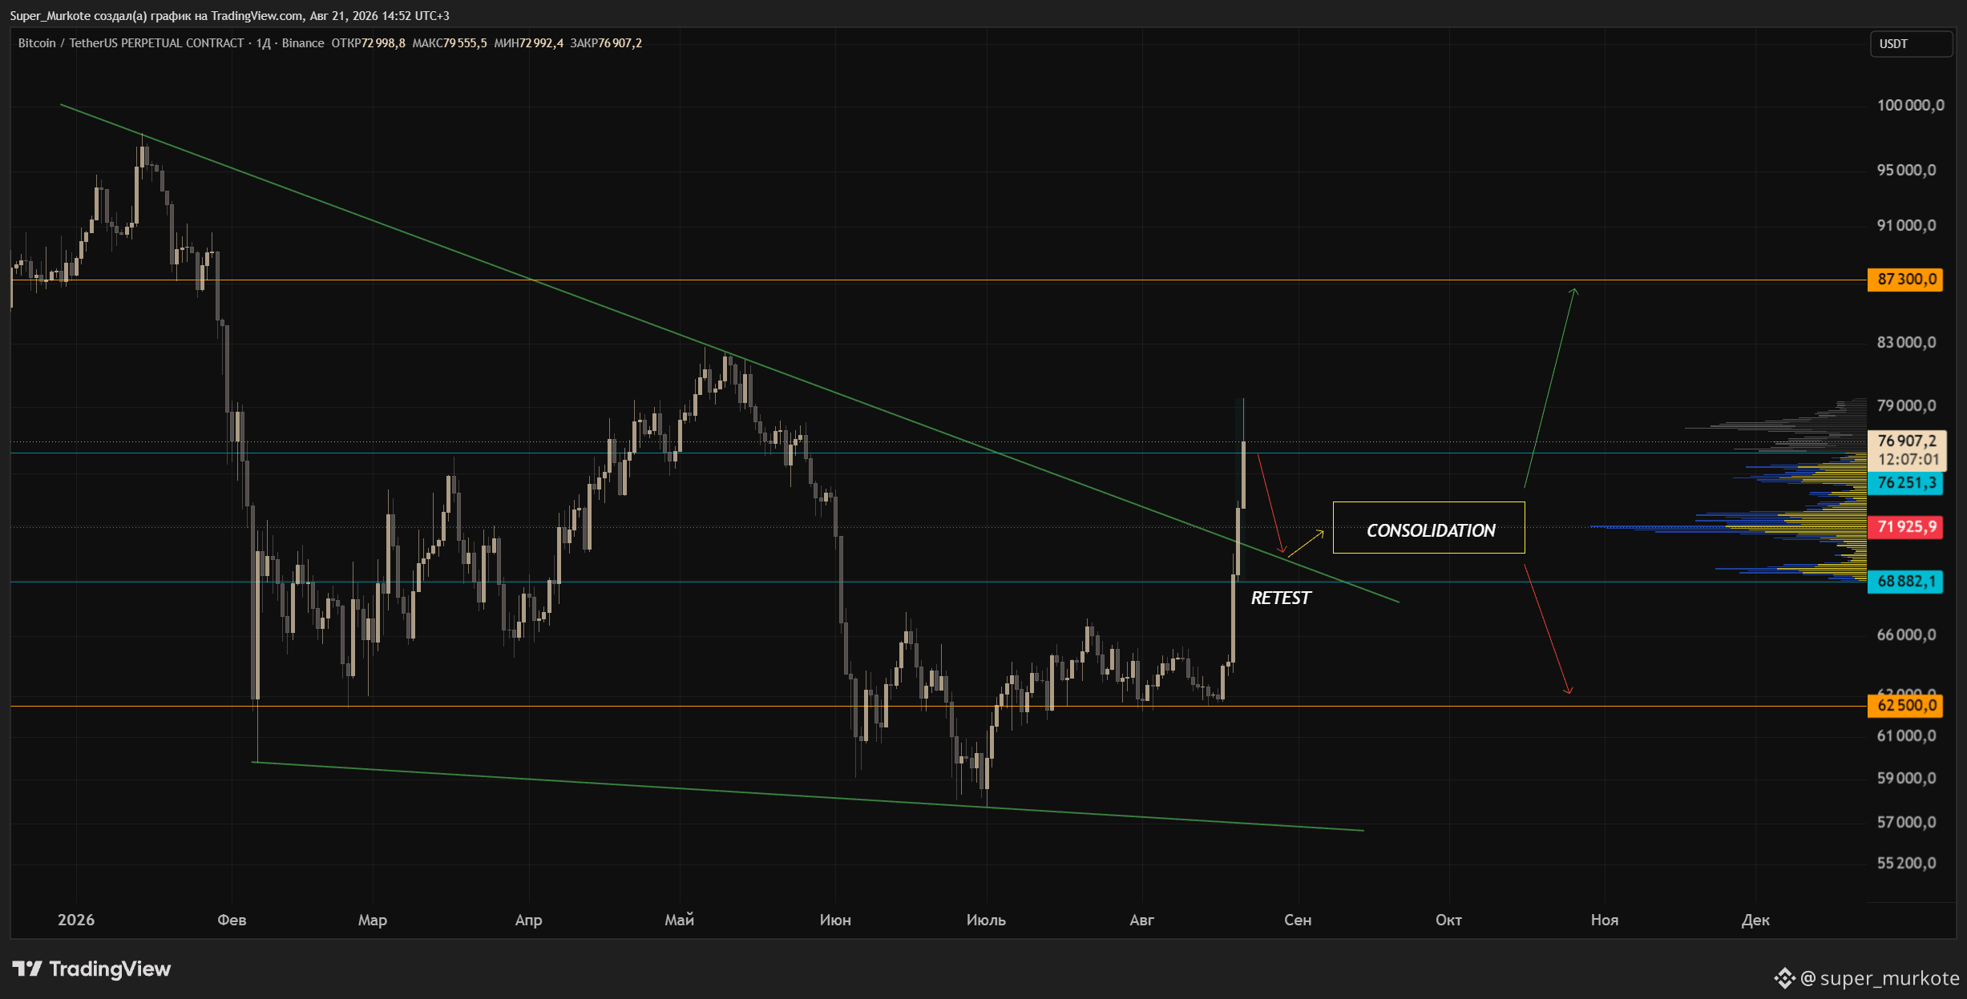
Task: Click the 66 000,0 price axis value
Action: tap(1906, 635)
